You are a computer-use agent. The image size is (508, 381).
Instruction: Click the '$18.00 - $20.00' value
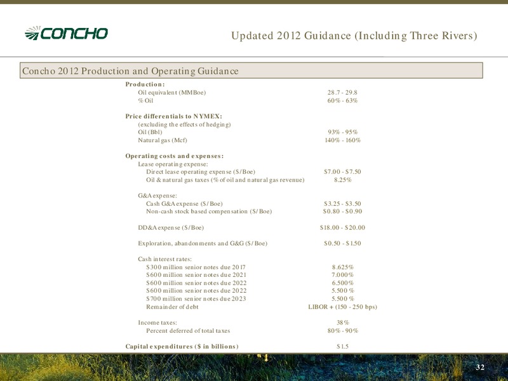pyautogui.click(x=342, y=227)
